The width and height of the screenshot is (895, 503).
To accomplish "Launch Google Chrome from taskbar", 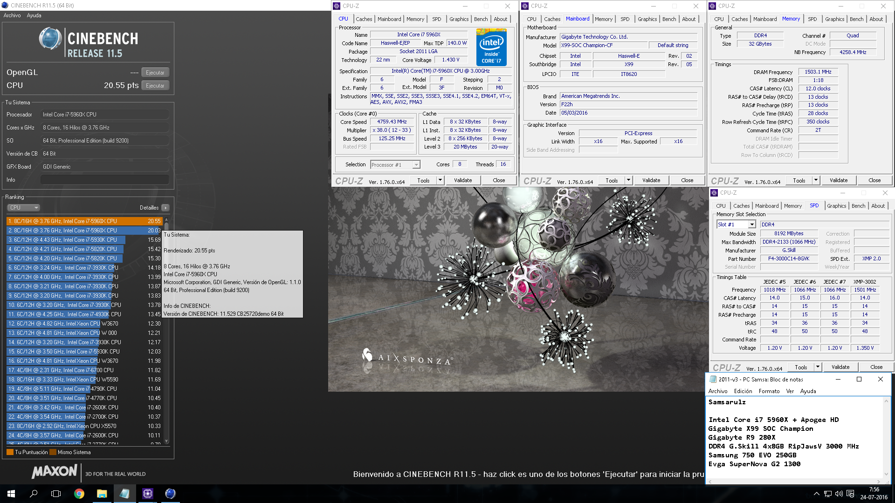I will 79,494.
